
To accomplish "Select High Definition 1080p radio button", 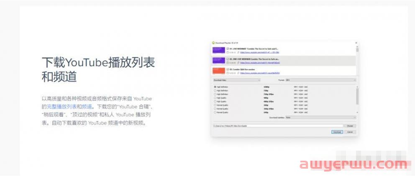I will pyautogui.click(x=215, y=87).
